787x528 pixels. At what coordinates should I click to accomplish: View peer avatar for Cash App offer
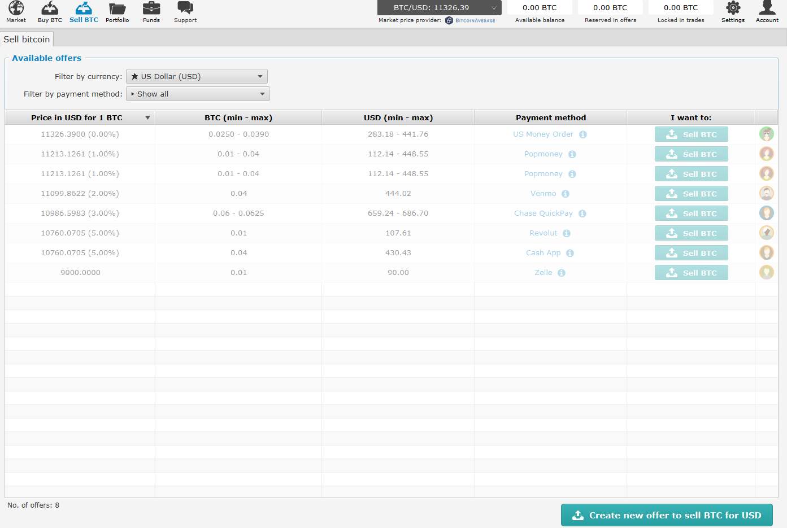point(767,252)
